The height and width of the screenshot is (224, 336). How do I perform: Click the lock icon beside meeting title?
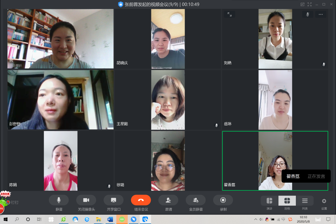(x=121, y=4)
